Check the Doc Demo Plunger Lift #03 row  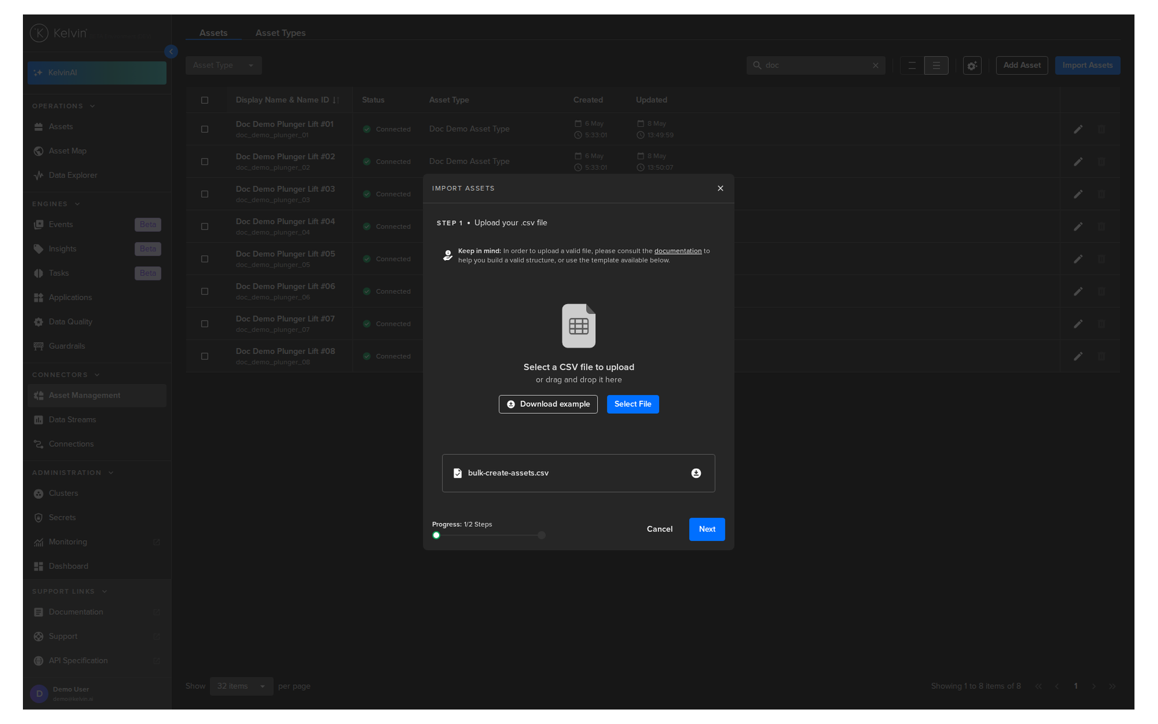[x=204, y=194]
